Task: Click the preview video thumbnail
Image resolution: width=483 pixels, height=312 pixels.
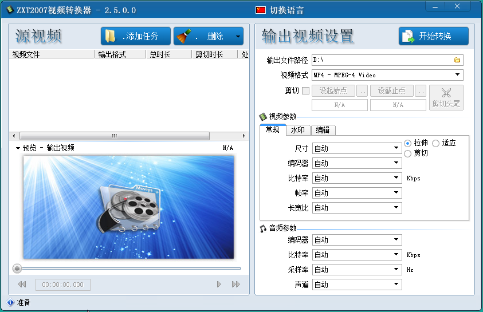Action: (x=128, y=207)
